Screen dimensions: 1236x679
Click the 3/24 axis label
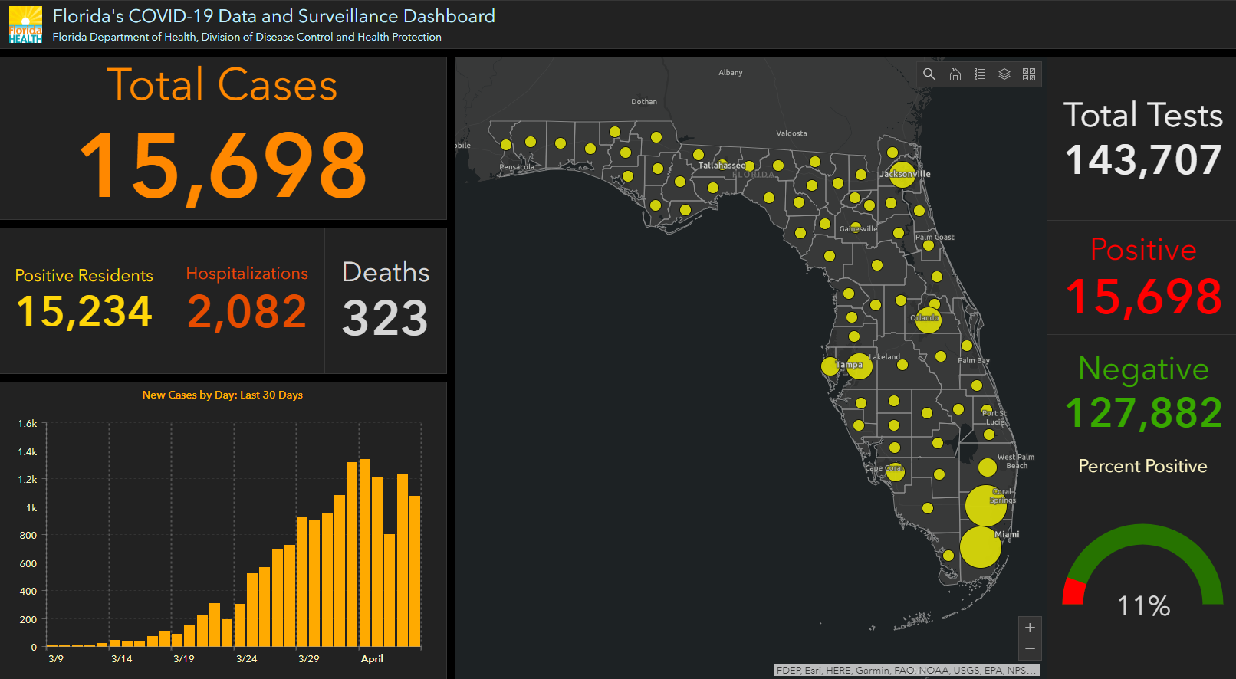(247, 658)
